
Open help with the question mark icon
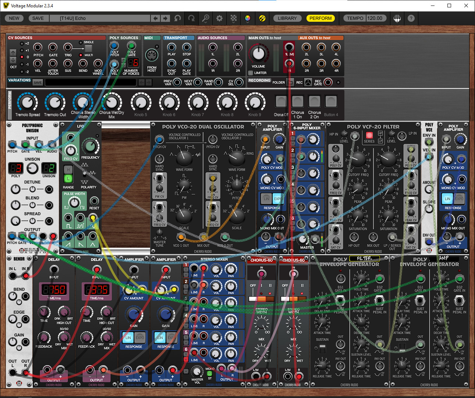411,18
